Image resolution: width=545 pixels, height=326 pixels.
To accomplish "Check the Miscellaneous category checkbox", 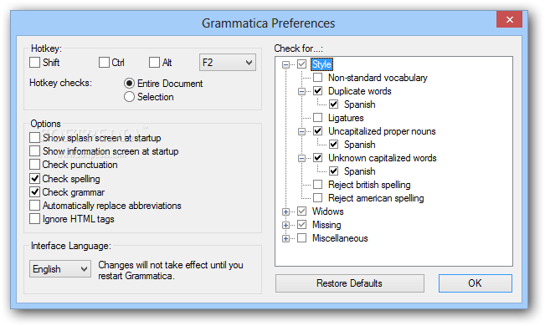I will (x=301, y=238).
